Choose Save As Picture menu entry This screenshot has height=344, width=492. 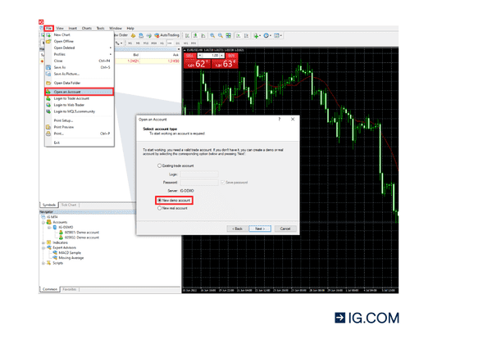click(x=79, y=74)
